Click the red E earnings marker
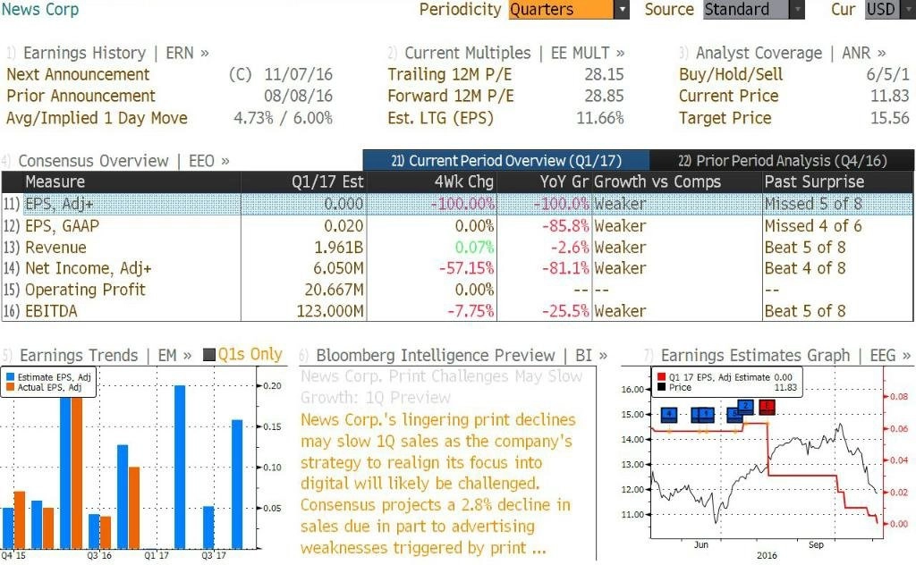The height and width of the screenshot is (565, 916). click(x=767, y=407)
